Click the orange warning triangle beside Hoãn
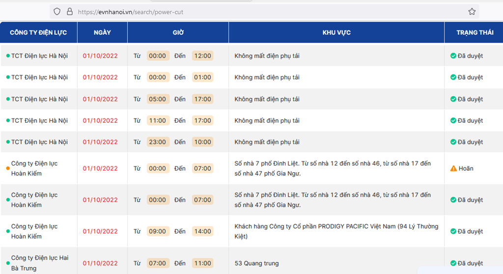503x274 pixels. click(453, 168)
